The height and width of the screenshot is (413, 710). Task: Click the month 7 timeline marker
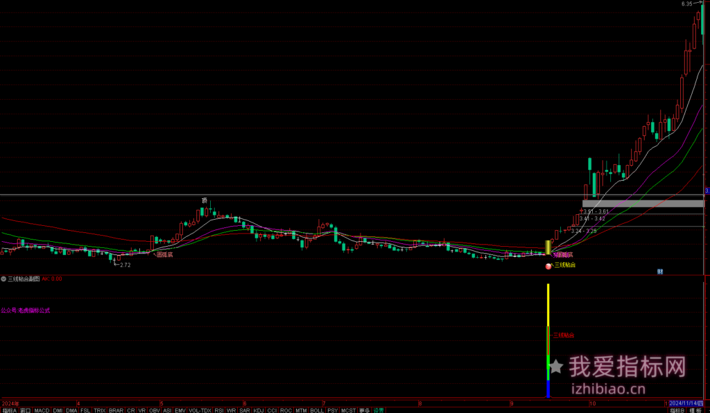[x=324, y=403]
